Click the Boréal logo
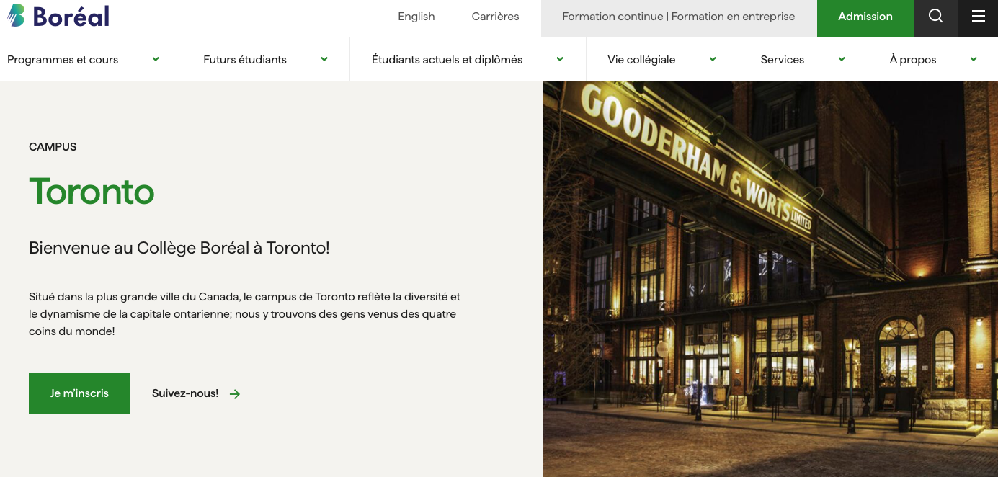Screen dimensions: 998x477 58,15
